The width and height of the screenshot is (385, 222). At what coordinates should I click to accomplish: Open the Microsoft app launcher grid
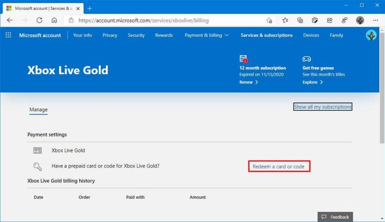coord(8,35)
